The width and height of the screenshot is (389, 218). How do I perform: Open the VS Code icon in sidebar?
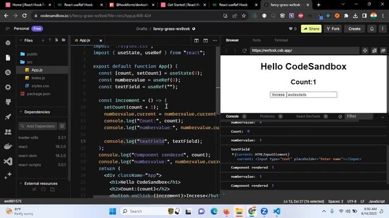[x=8, y=162]
